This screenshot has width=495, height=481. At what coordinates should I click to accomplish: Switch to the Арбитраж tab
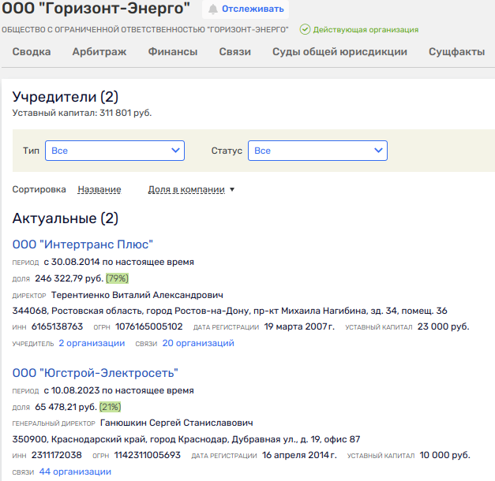99,52
